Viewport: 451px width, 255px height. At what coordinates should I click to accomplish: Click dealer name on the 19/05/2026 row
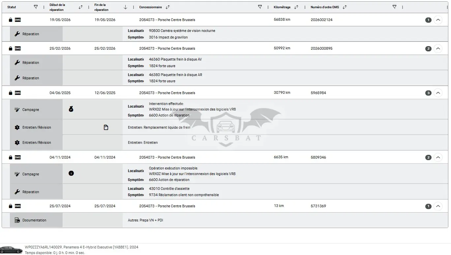coord(167,20)
